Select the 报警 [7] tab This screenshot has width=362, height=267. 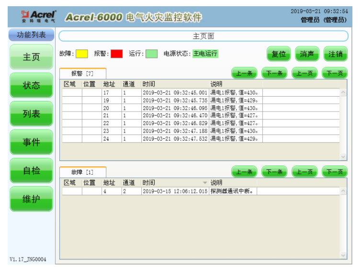click(x=82, y=73)
